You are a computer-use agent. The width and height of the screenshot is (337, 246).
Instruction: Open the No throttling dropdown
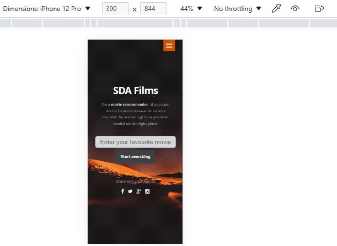tap(237, 9)
